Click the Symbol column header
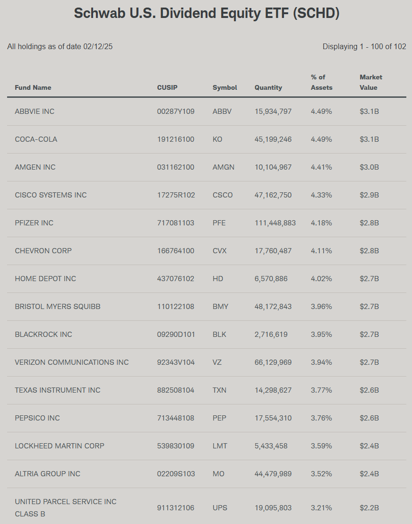412x524 pixels. [x=224, y=87]
